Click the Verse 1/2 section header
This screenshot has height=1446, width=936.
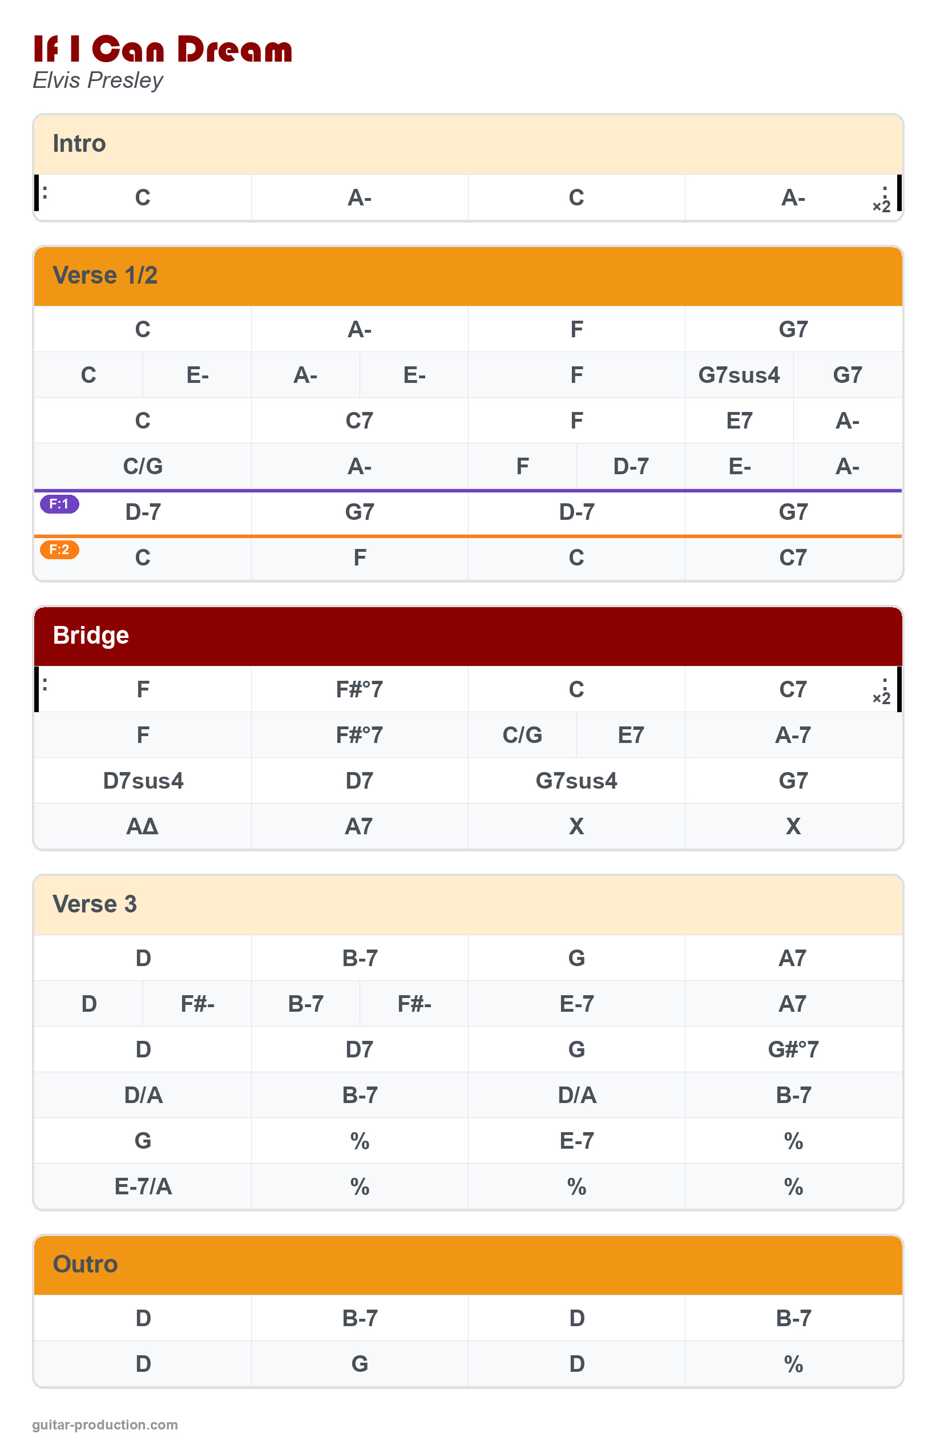pyautogui.click(x=468, y=276)
